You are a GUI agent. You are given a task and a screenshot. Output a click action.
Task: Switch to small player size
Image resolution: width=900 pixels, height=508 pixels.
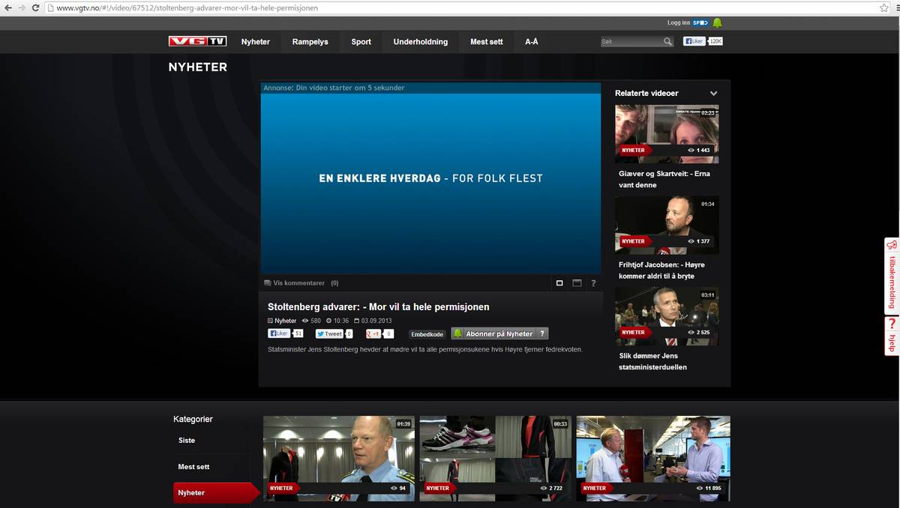pos(559,283)
